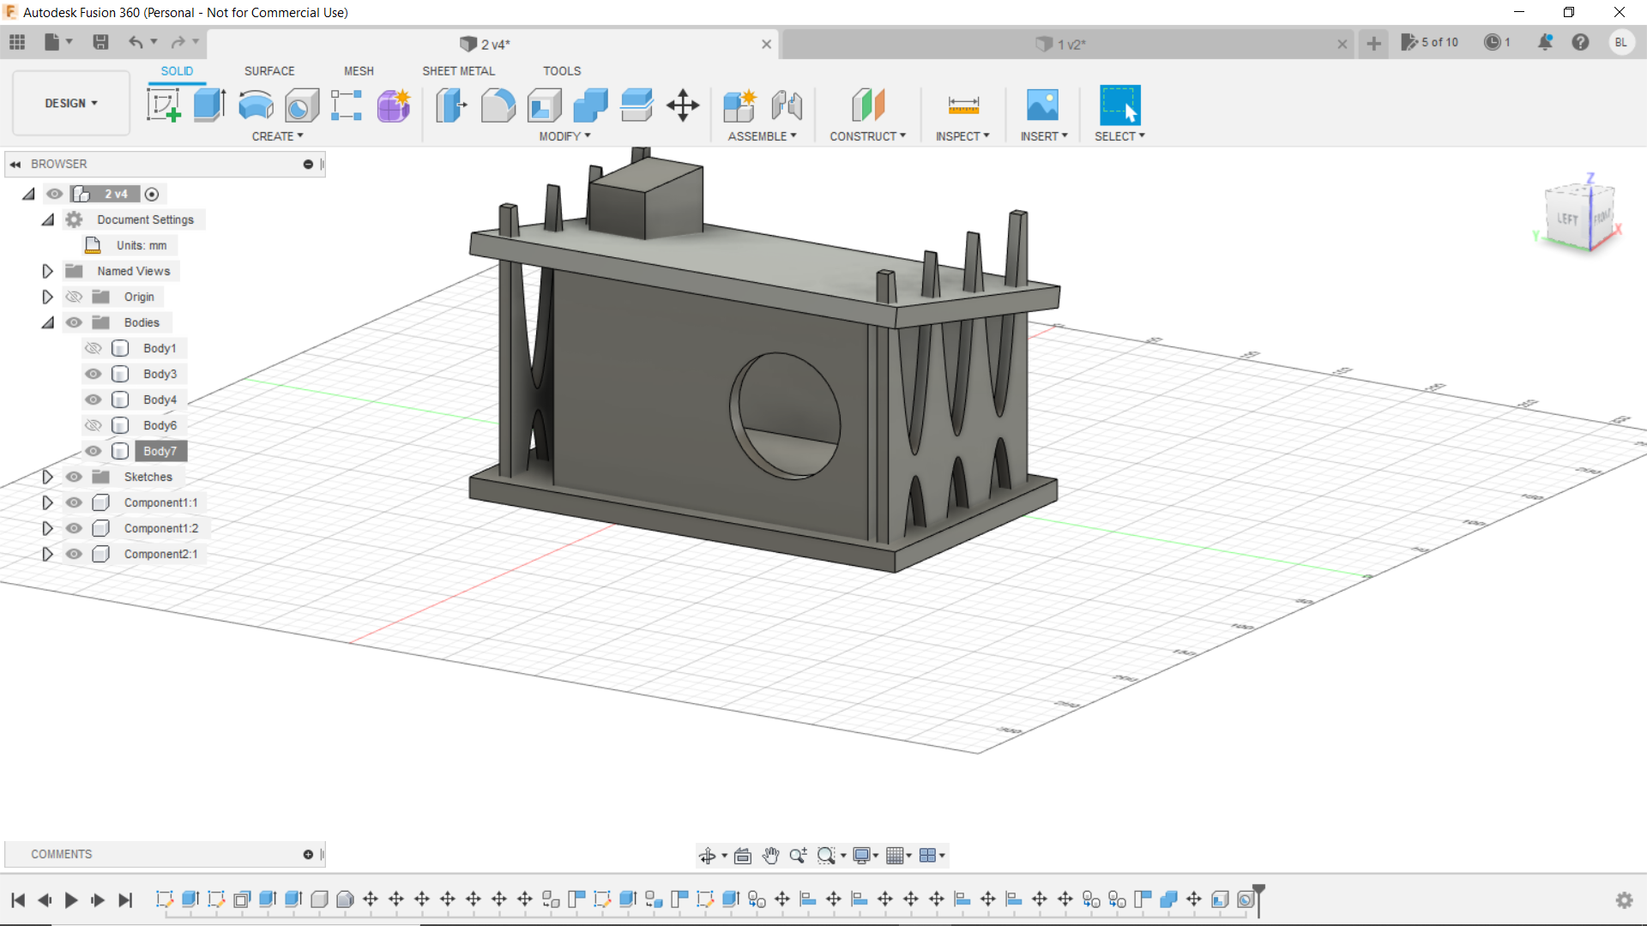Click the Extrude tool icon

[209, 104]
